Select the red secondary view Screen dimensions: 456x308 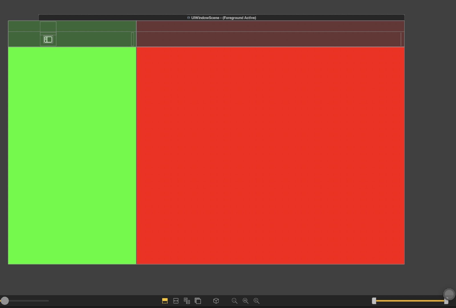[270, 155]
